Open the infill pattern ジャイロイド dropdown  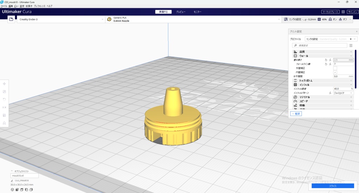click(344, 93)
